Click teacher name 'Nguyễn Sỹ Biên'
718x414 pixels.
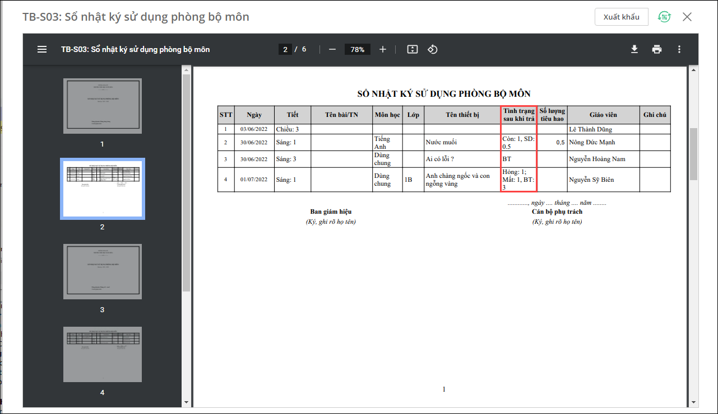592,180
